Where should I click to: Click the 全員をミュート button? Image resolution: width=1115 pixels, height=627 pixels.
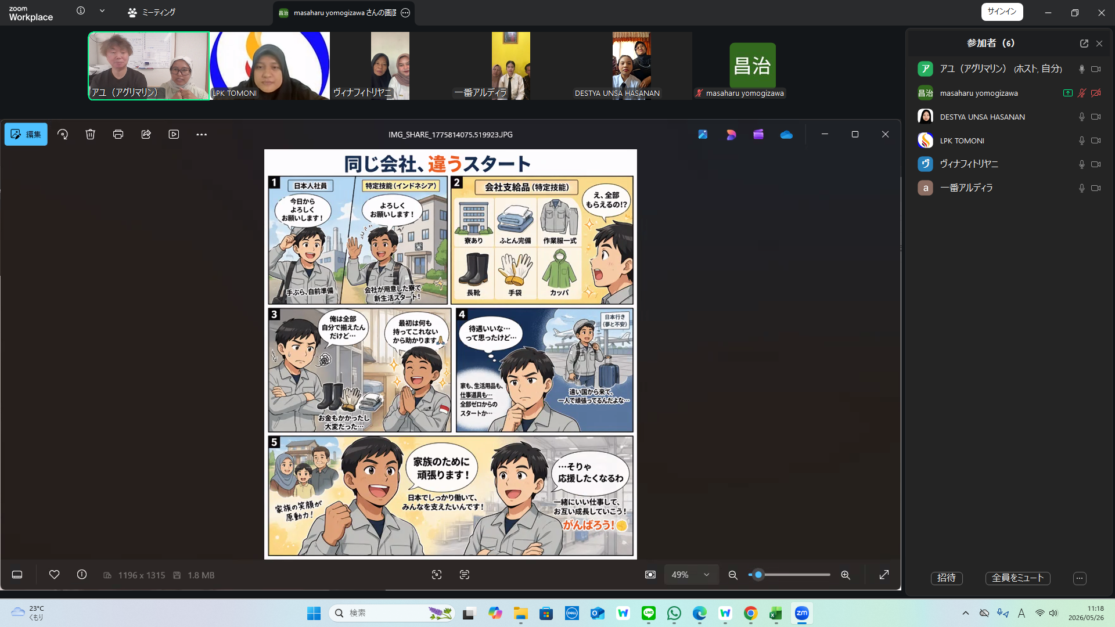click(1017, 578)
